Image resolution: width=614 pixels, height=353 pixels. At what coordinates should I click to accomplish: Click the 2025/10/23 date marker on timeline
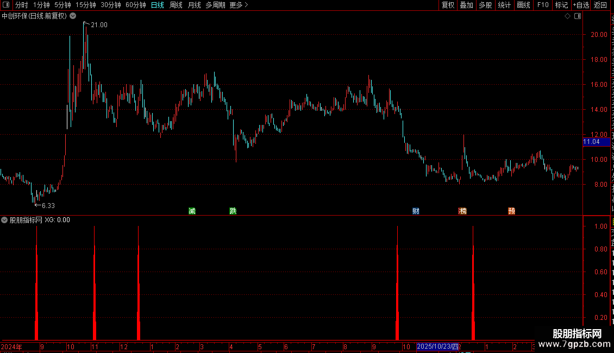pos(437,346)
